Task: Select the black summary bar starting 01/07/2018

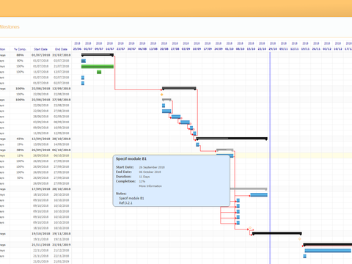Action: coord(98,55)
